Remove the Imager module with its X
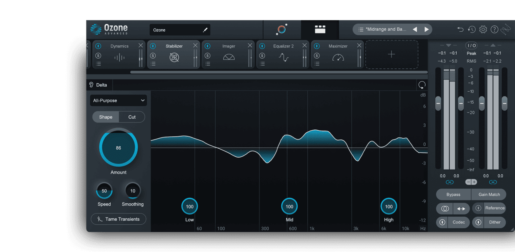 pyautogui.click(x=250, y=45)
